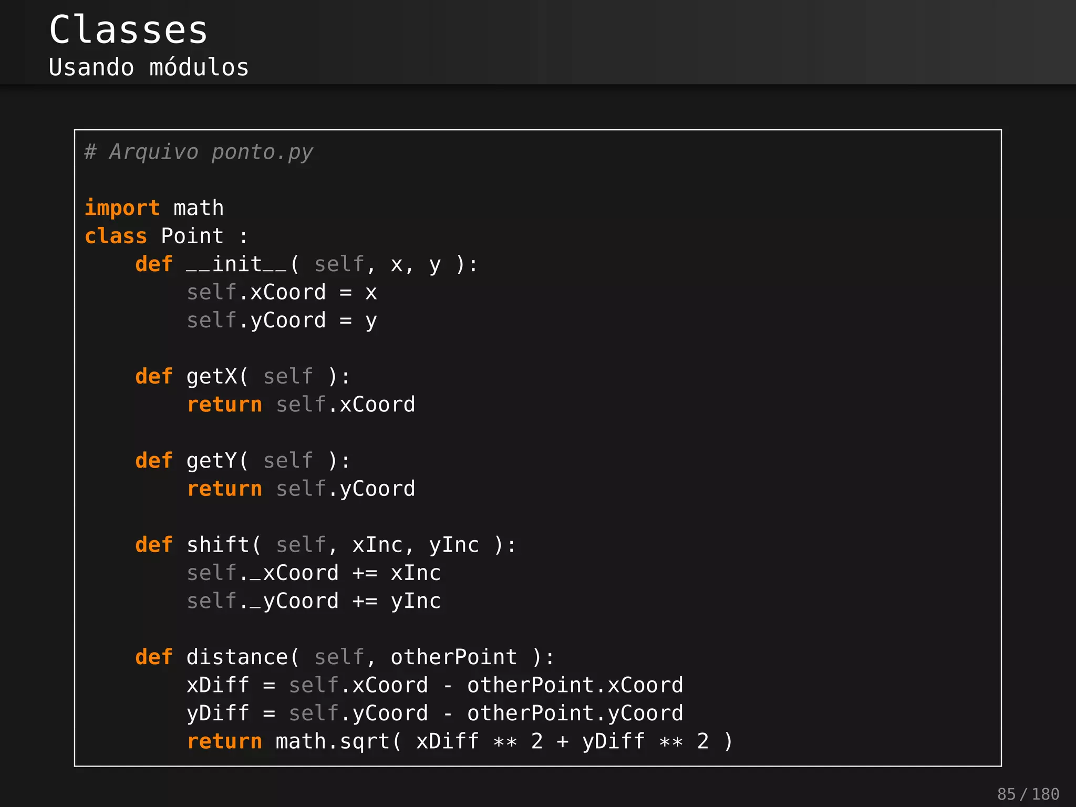Click the line 'self.yCoord = y'
1076x807 pixels.
282,320
